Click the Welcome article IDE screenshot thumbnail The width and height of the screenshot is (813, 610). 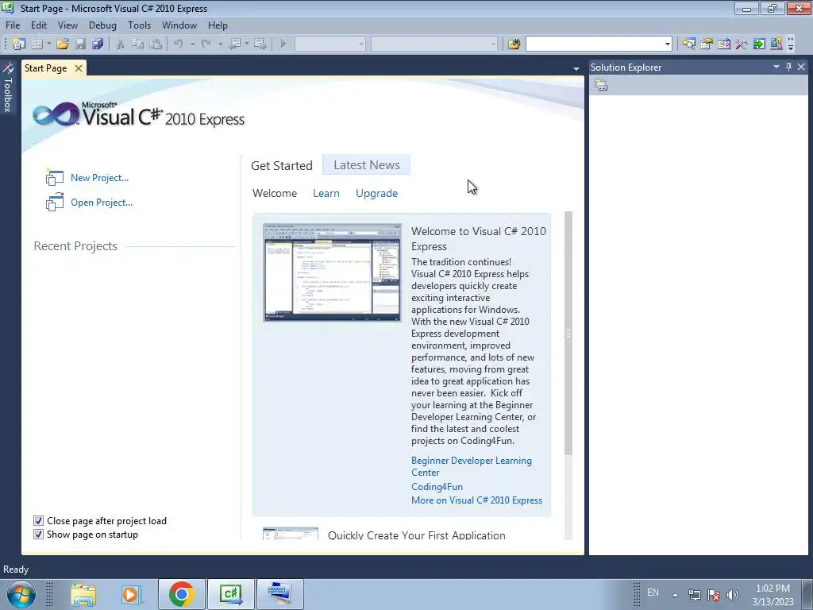[332, 272]
